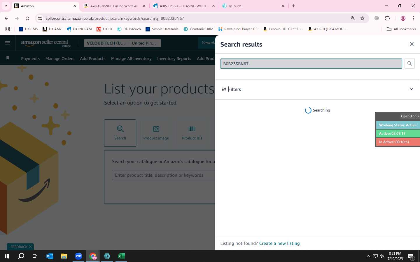Open Task View on the taskbar
The image size is (420, 262).
pyautogui.click(x=35, y=256)
